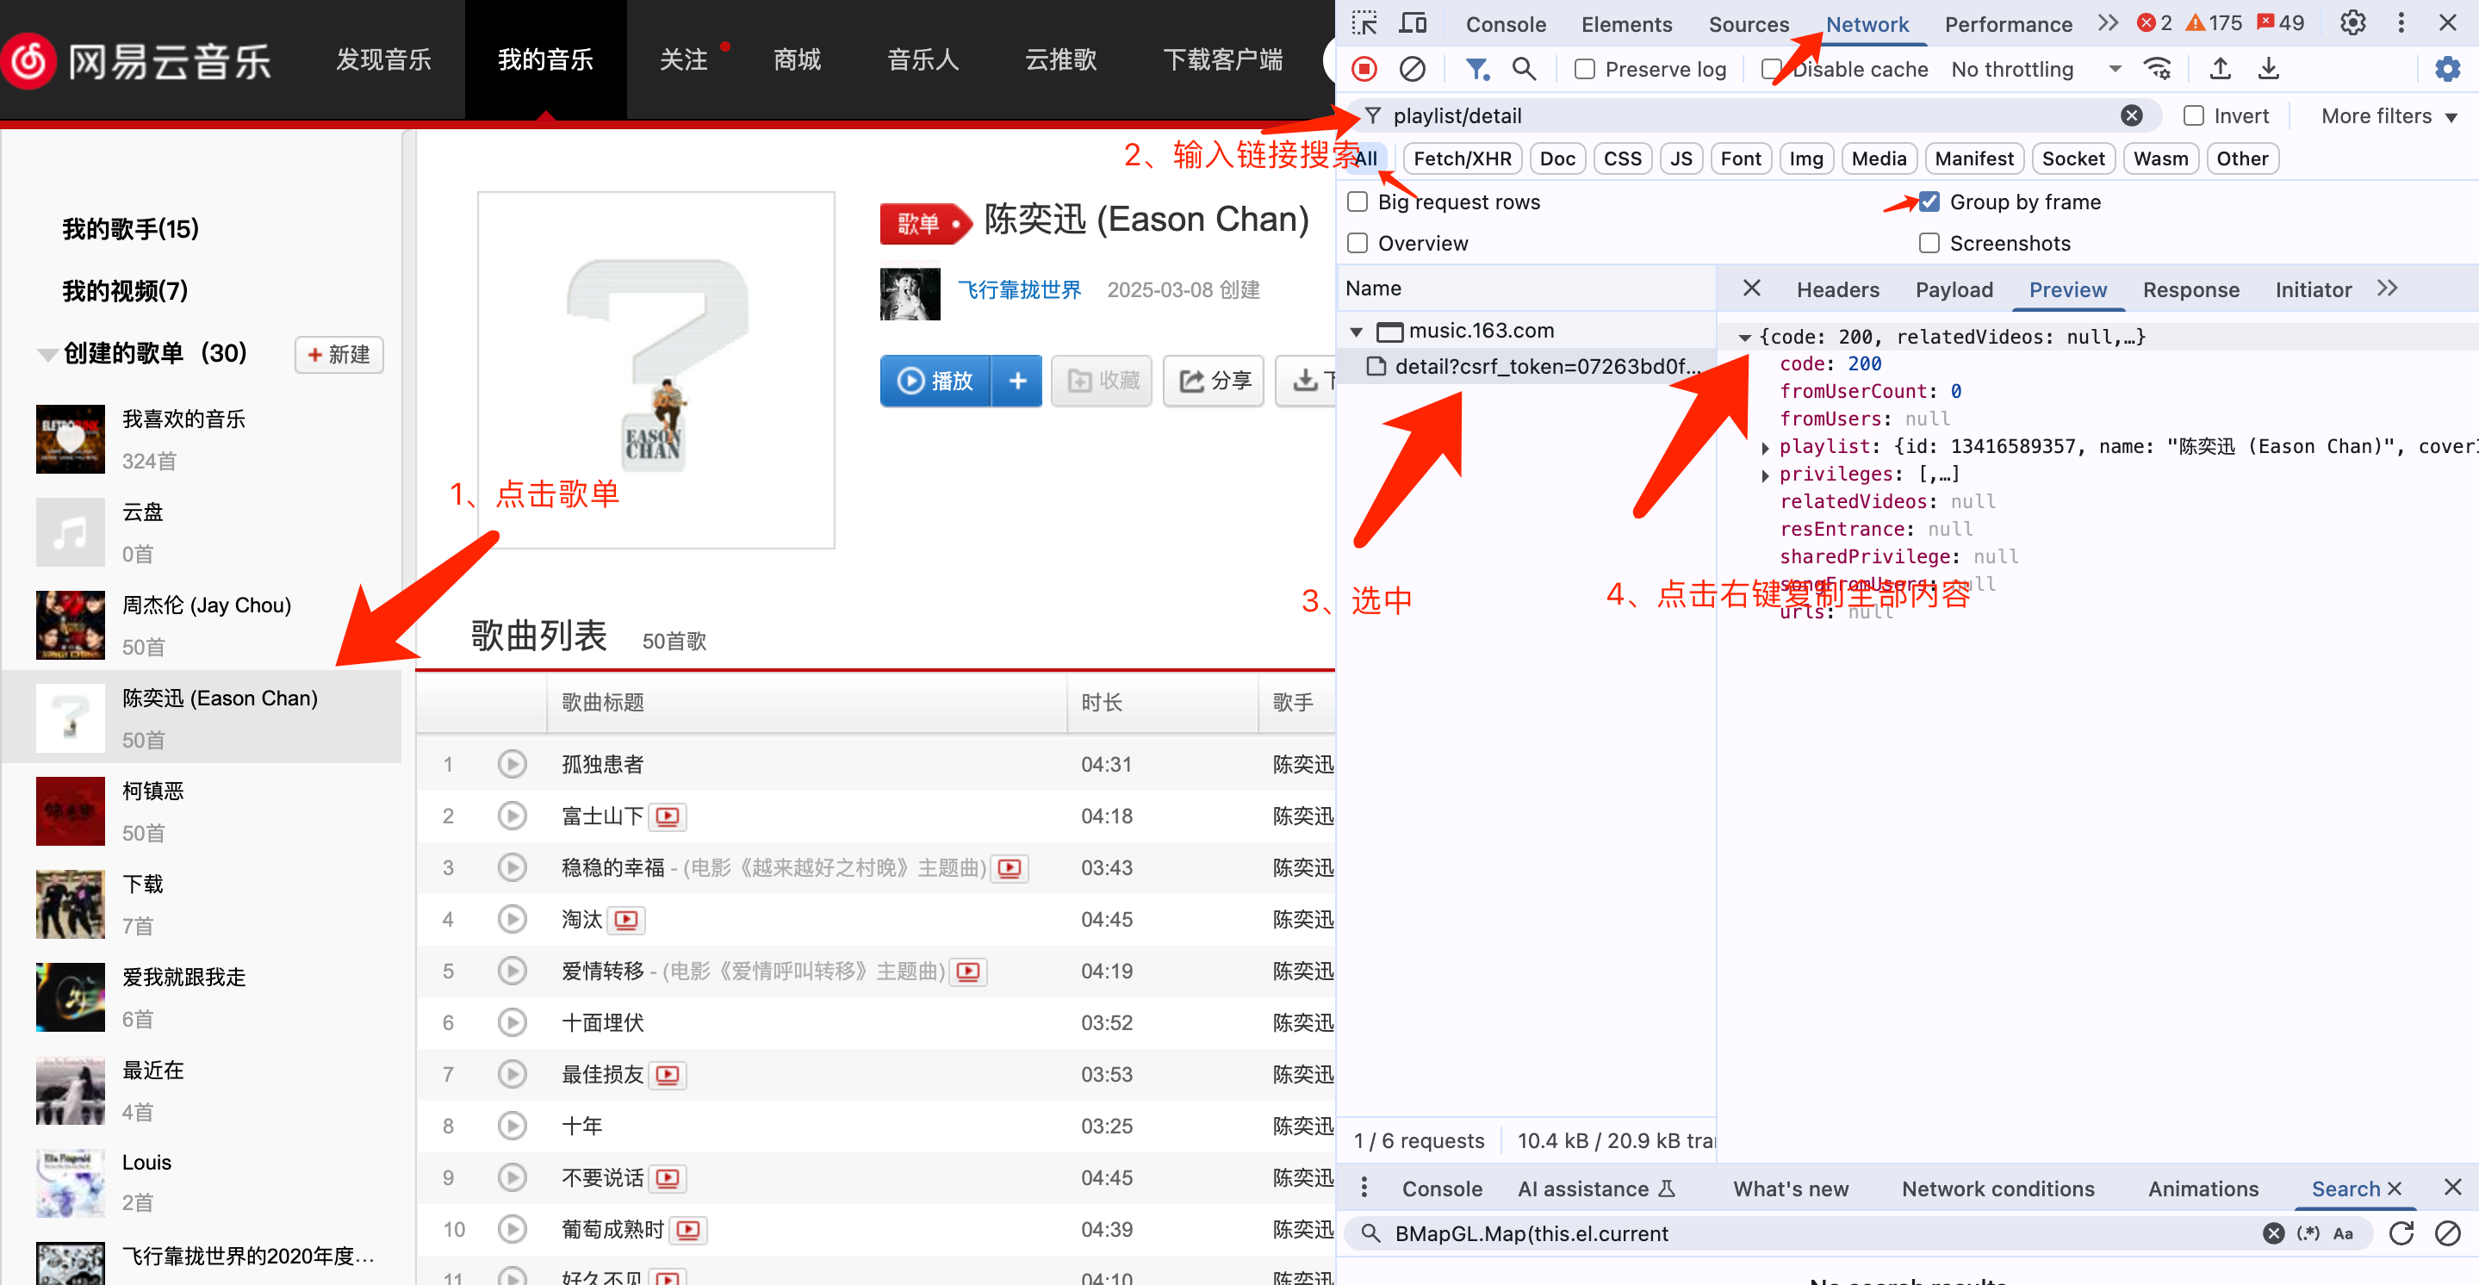This screenshot has width=2479, height=1285.
Task: Toggle device toolbar icon in DevTools
Action: click(1413, 23)
